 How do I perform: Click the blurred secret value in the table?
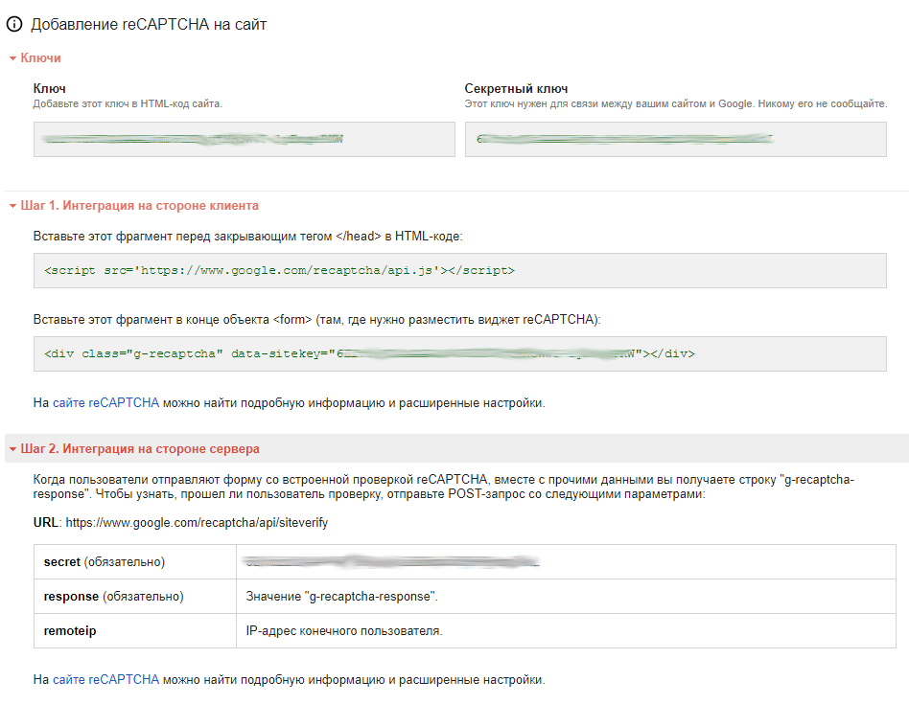[391, 562]
